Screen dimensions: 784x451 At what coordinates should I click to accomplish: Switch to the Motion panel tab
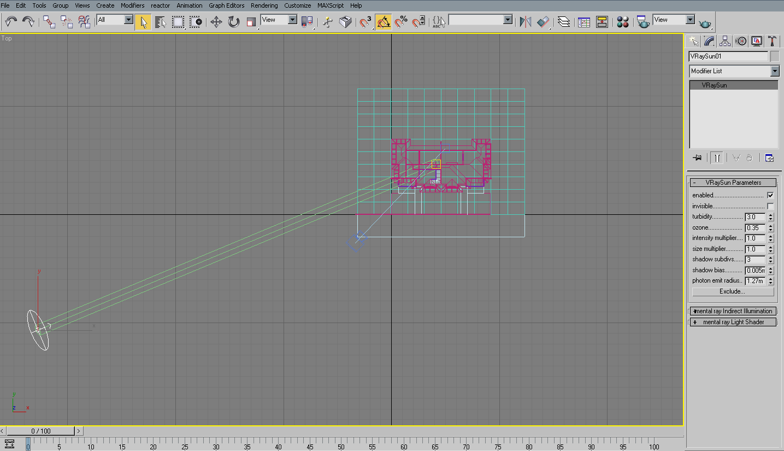coord(741,41)
